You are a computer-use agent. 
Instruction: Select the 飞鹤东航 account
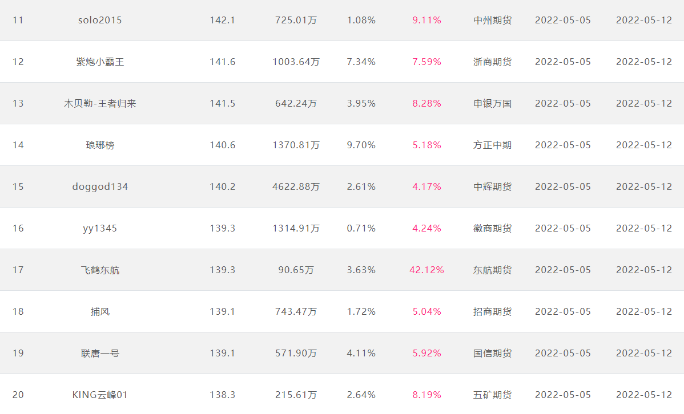(100, 270)
